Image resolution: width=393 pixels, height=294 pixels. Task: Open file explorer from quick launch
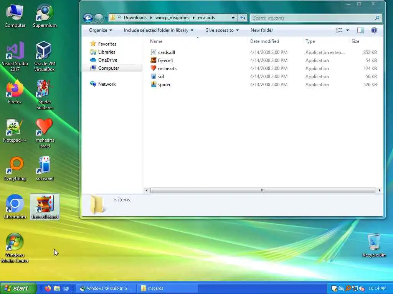pos(57,288)
